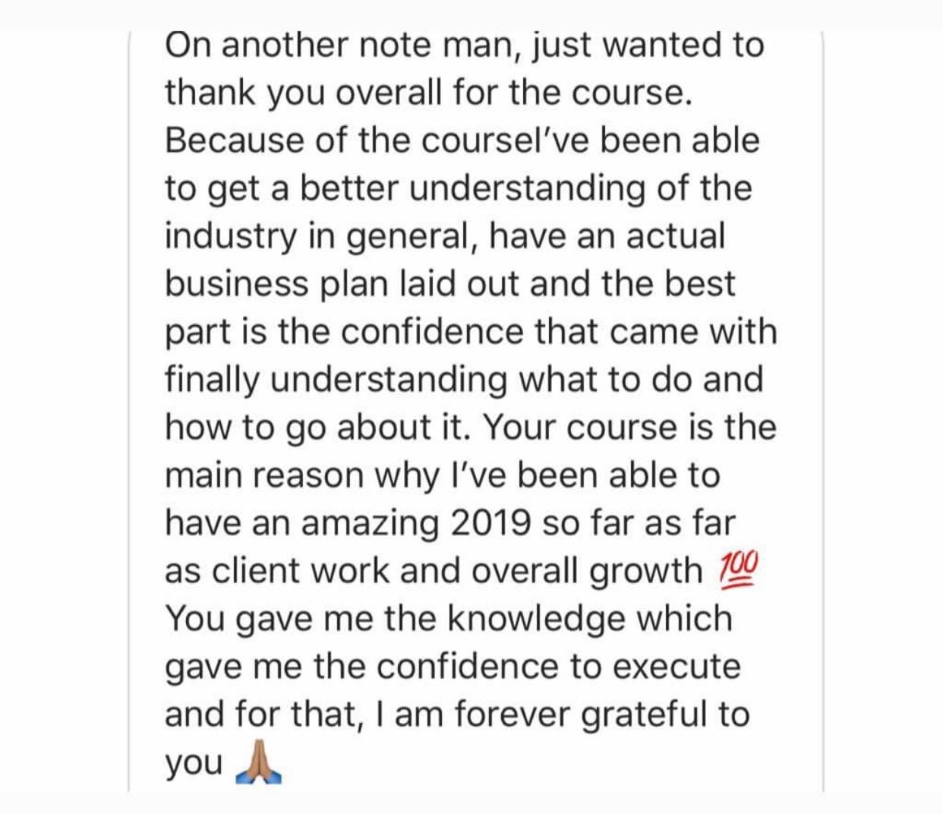This screenshot has height=814, width=943.
Task: Click the word 'industry' in the message
Action: (x=231, y=237)
